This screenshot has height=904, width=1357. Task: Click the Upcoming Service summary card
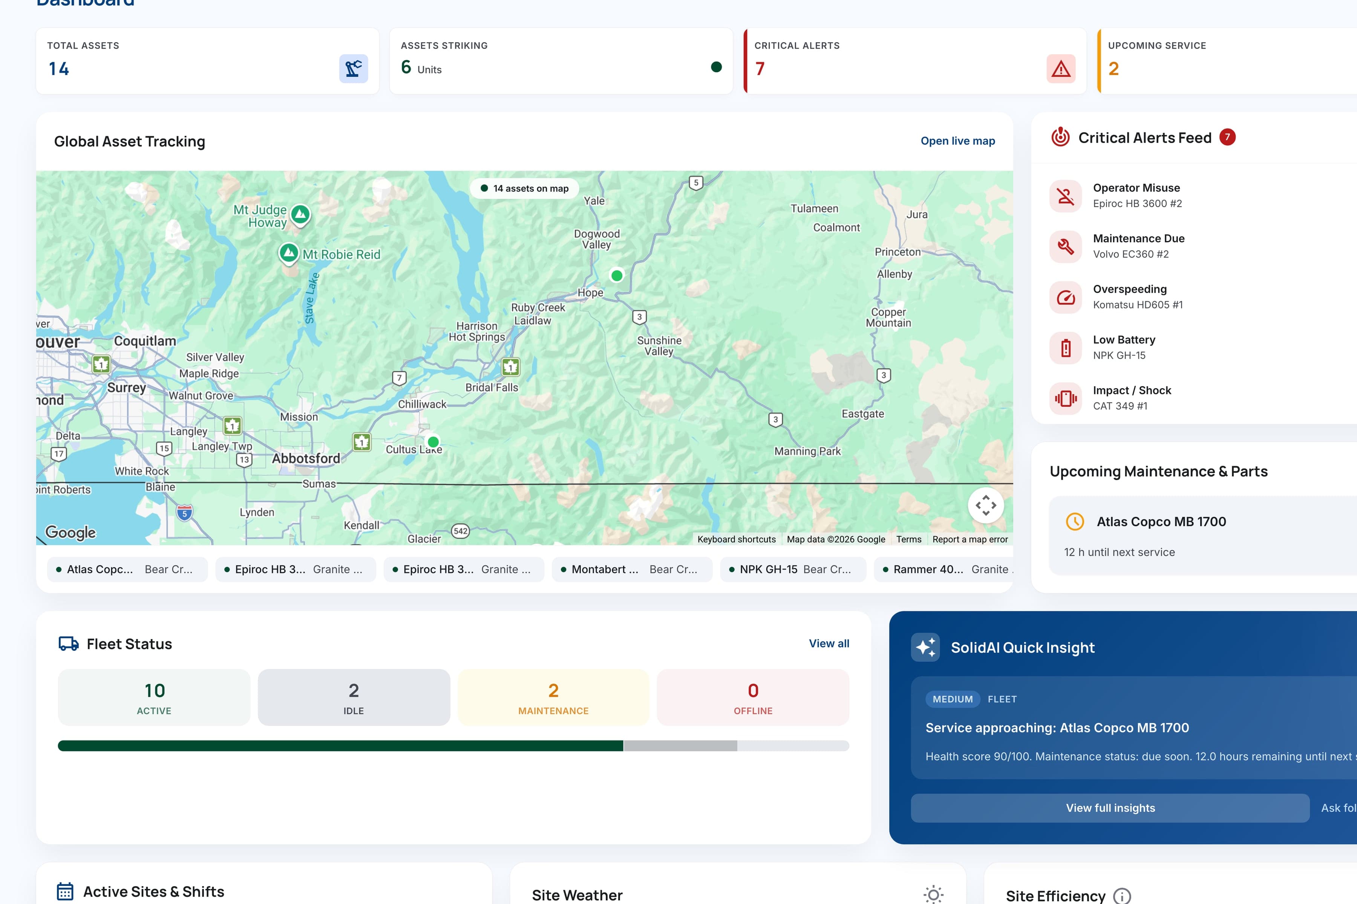(1227, 61)
